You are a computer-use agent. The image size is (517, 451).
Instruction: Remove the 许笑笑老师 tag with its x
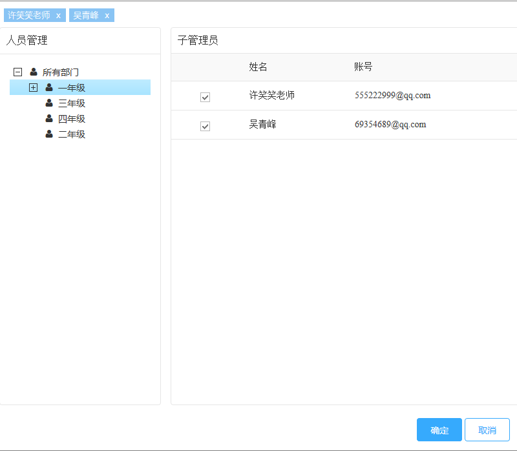coord(58,16)
